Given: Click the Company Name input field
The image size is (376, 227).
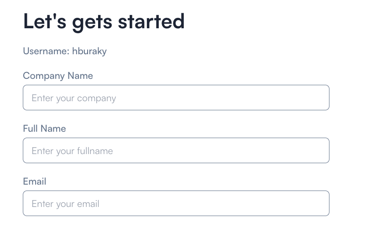Looking at the screenshot, I should 176,98.
